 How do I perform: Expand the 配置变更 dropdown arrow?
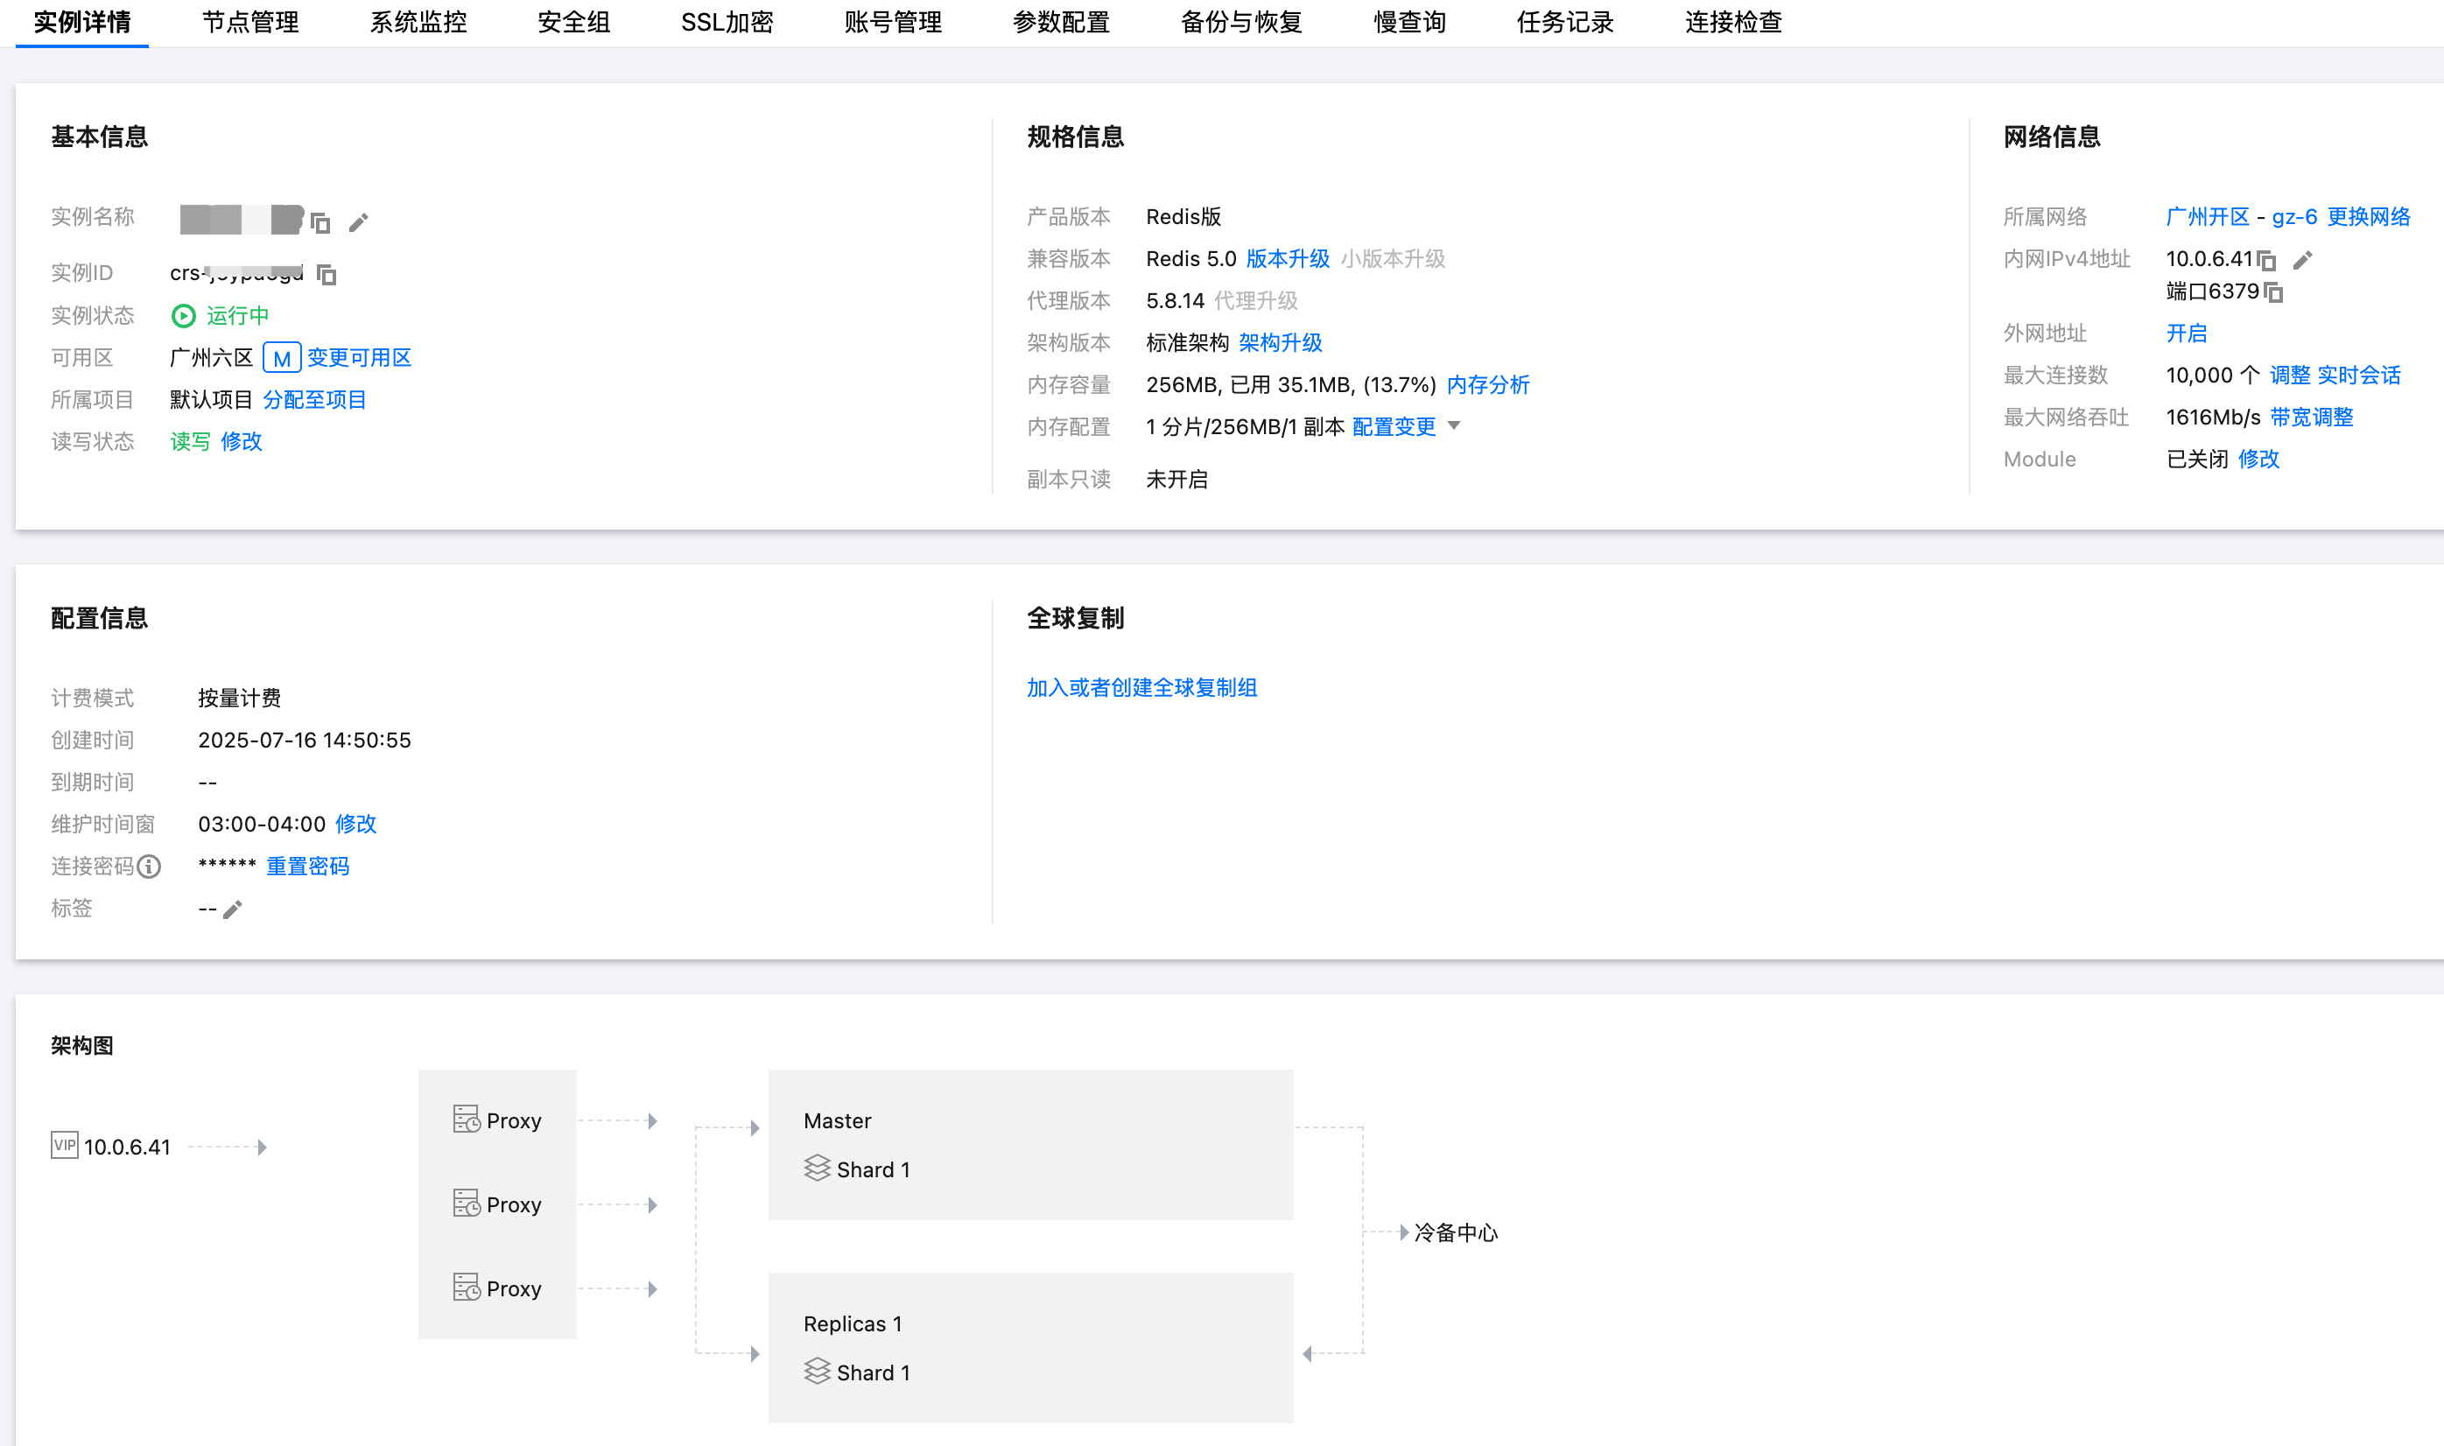coord(1454,425)
